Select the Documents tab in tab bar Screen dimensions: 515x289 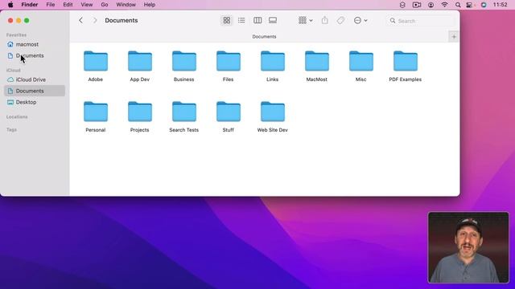pos(264,37)
